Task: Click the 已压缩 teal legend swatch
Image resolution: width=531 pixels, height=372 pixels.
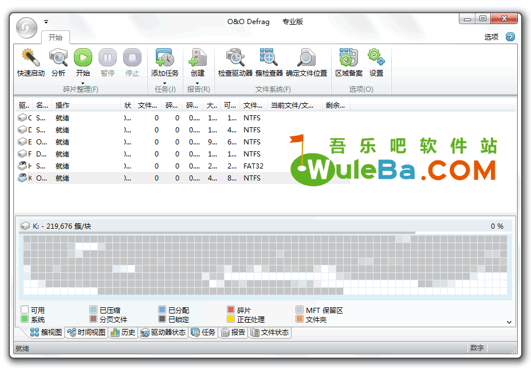Action: [x=93, y=310]
